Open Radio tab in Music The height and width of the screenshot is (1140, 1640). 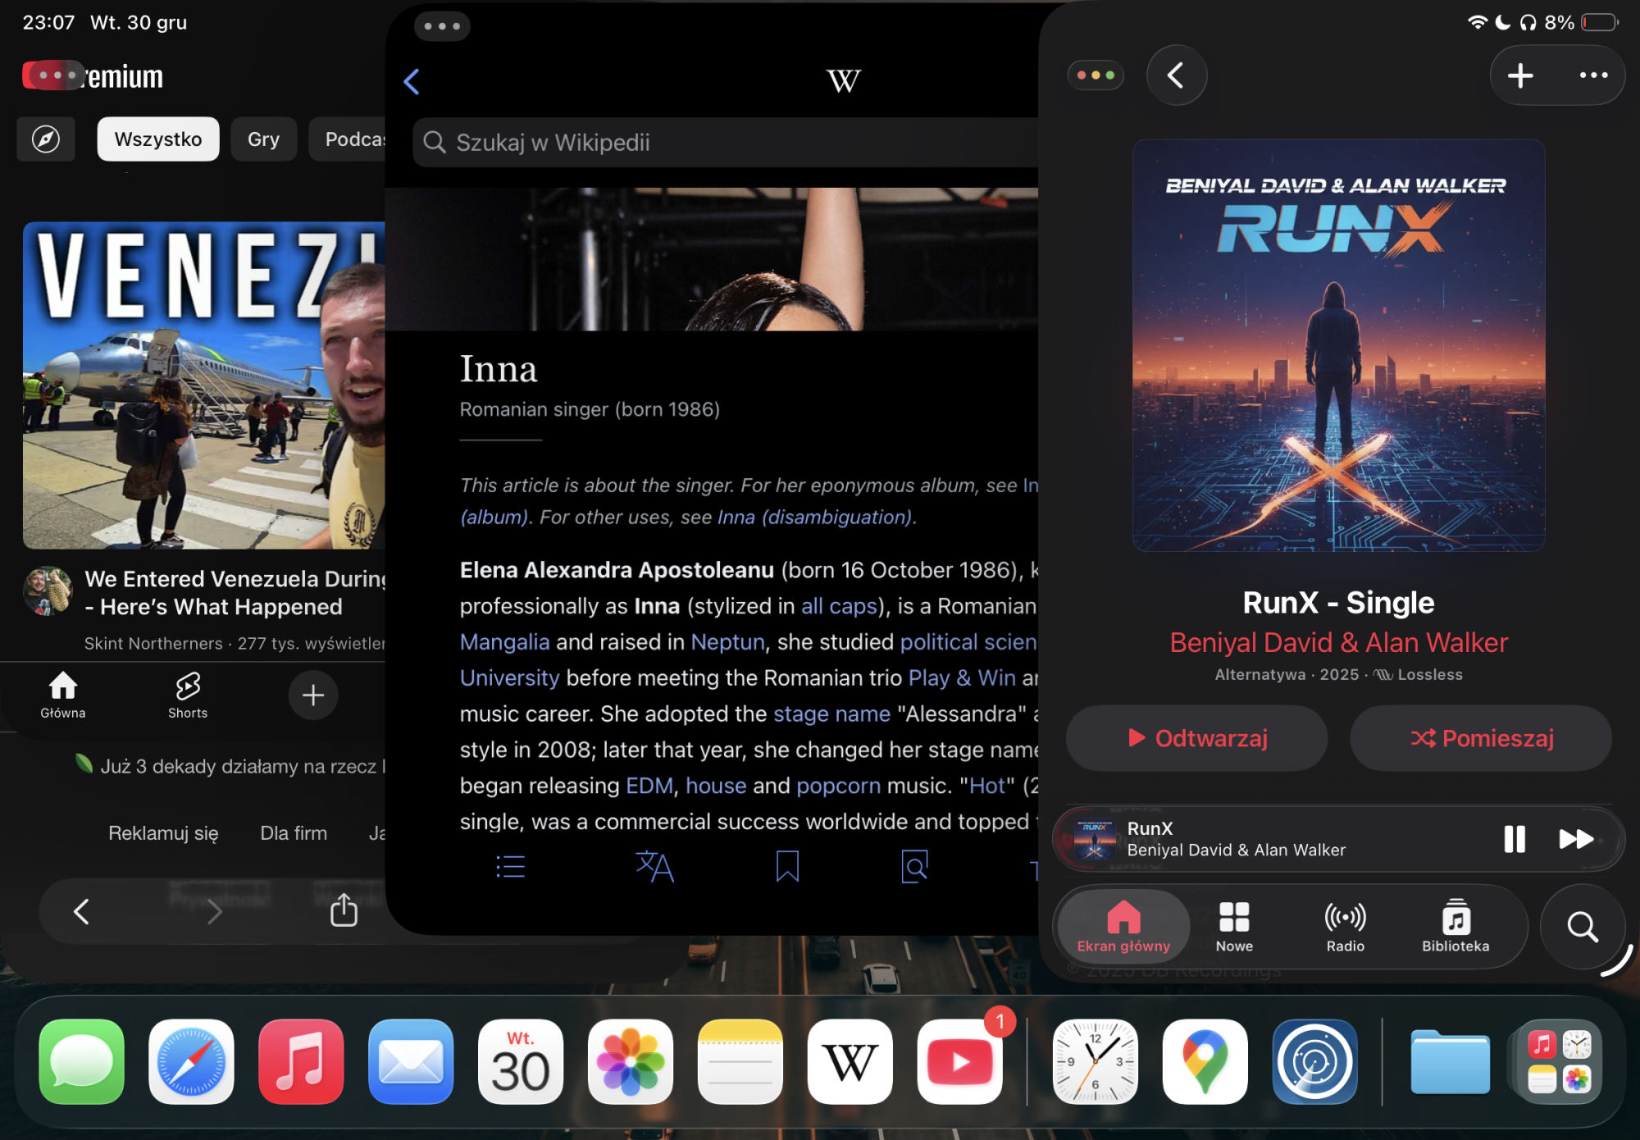pyautogui.click(x=1345, y=927)
